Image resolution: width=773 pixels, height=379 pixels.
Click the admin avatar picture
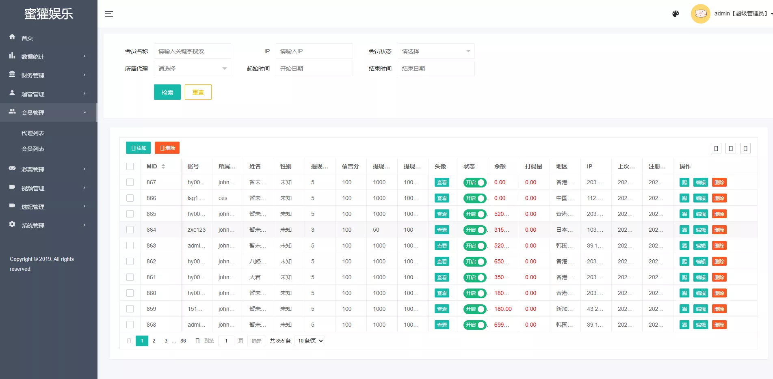point(700,14)
